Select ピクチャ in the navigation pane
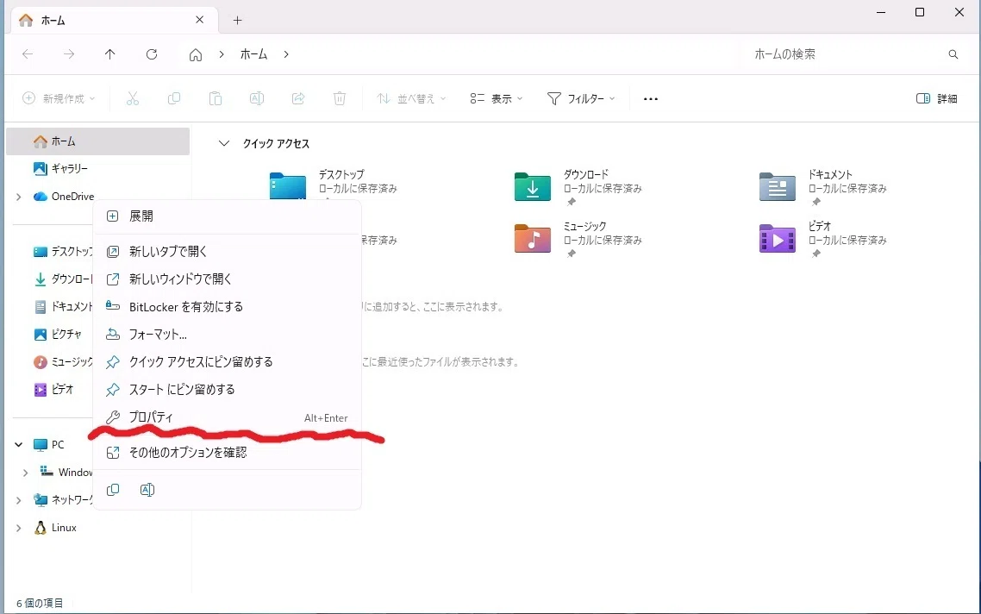The height and width of the screenshot is (614, 981). coord(58,335)
